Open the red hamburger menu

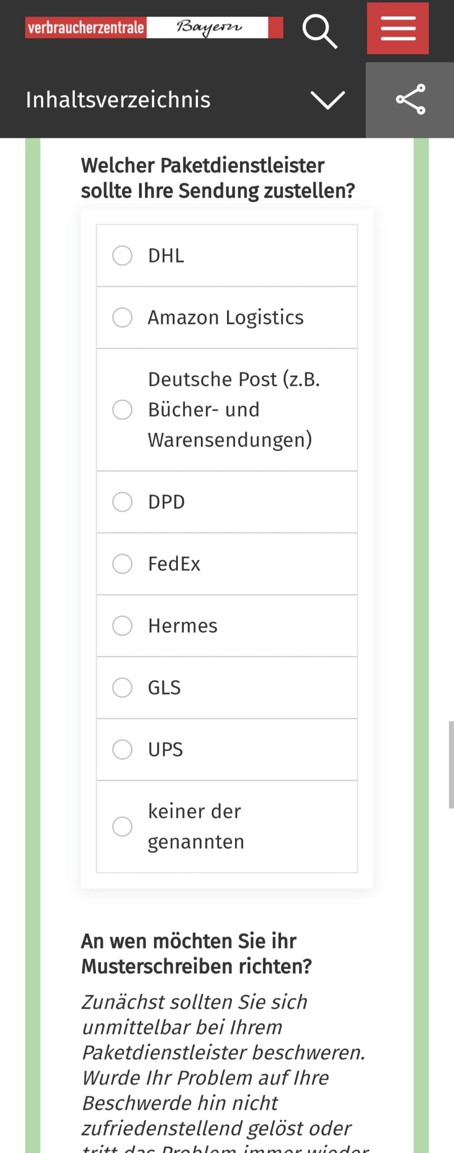398,28
